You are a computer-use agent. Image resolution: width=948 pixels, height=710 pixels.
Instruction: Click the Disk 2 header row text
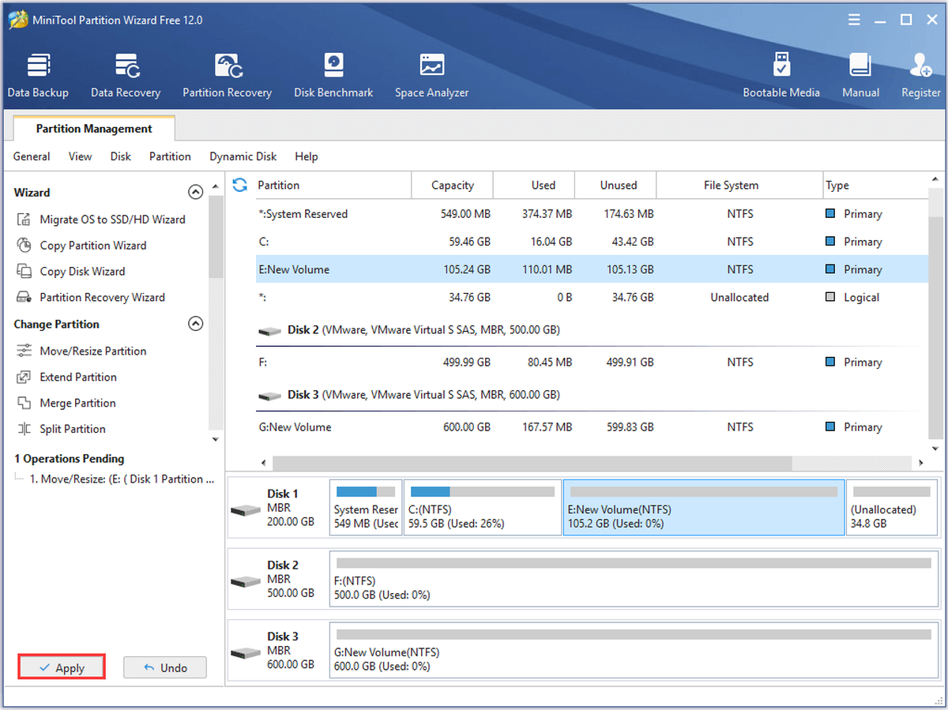tap(423, 330)
